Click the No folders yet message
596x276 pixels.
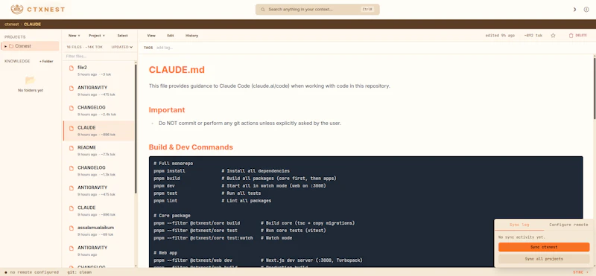coord(31,90)
